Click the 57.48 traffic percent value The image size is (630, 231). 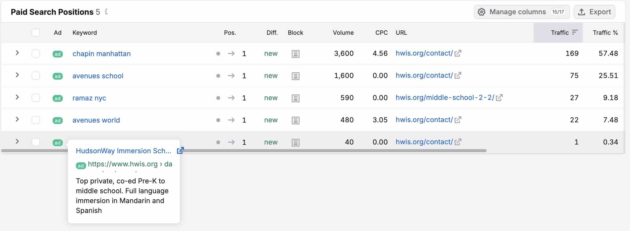click(x=608, y=53)
